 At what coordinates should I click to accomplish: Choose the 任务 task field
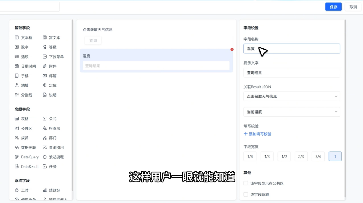pos(50,166)
